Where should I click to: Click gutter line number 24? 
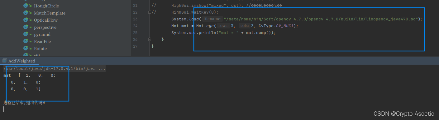(135, 26)
